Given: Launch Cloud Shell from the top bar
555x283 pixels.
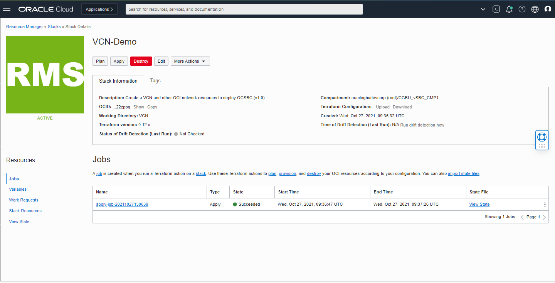Looking at the screenshot, I should [x=496, y=9].
